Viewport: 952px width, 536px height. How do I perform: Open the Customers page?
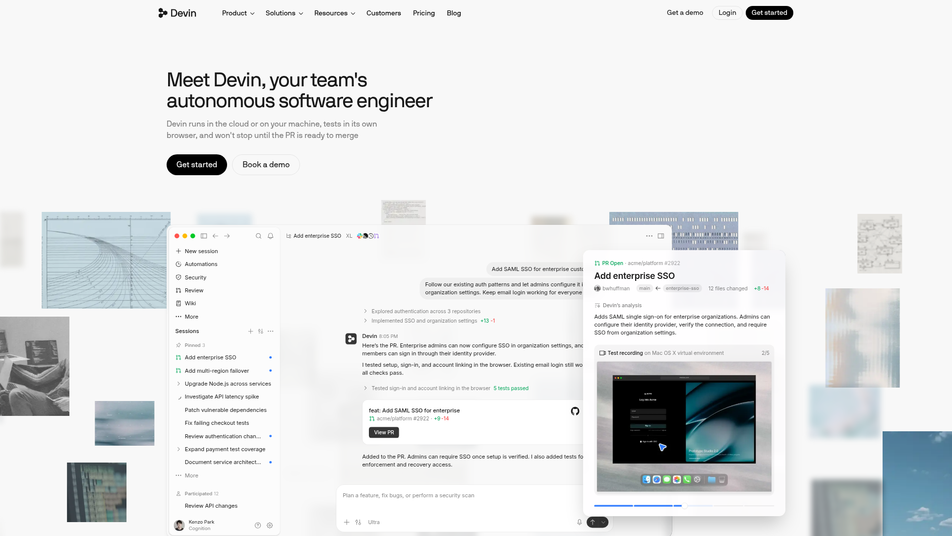(x=384, y=13)
